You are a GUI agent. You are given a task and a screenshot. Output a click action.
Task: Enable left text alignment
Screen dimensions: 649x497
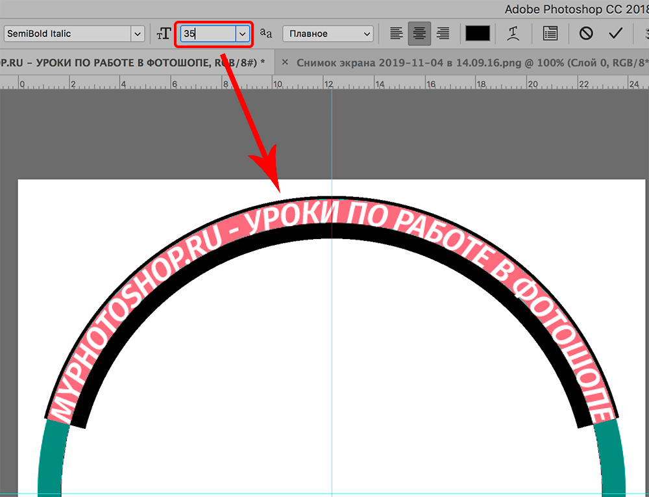[x=397, y=34]
